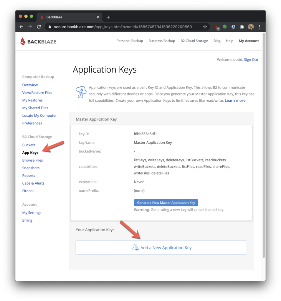Open B2 Cloud Storage nav item
The image size is (281, 301).
point(194,41)
